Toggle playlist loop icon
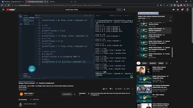The width and height of the screenshot is (193, 108). [139, 21]
